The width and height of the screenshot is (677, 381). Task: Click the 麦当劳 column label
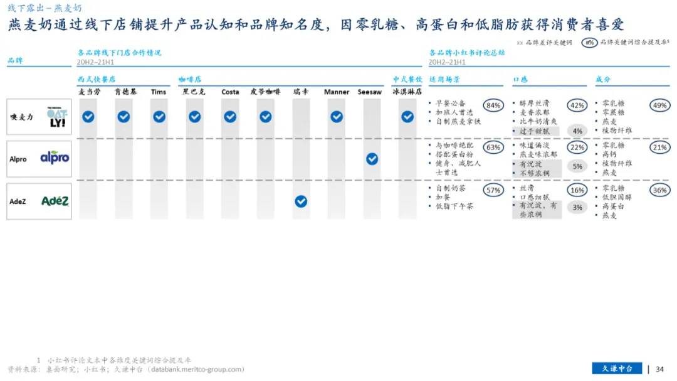coord(90,92)
